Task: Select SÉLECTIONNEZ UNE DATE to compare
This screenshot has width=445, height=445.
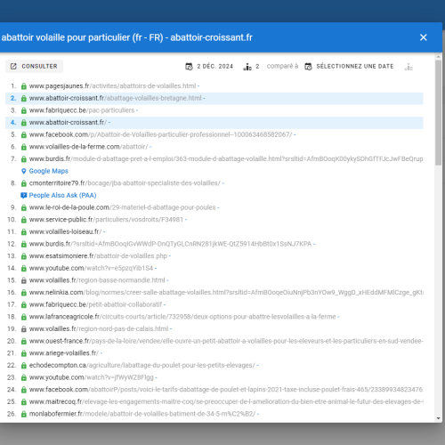Action: click(x=355, y=66)
